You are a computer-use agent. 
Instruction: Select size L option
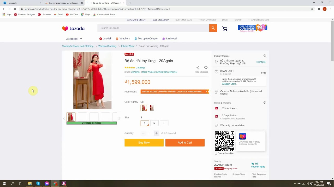(x=164, y=123)
